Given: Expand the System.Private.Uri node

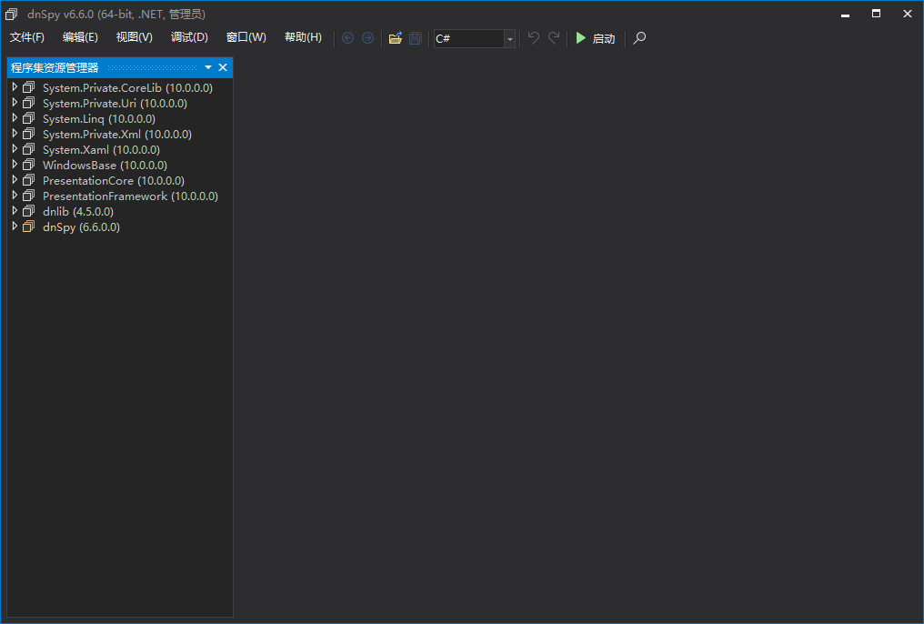Looking at the screenshot, I should 15,103.
